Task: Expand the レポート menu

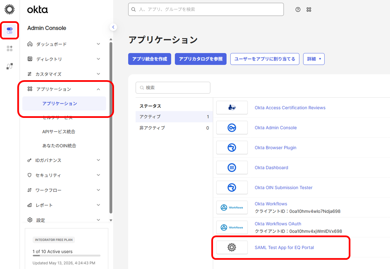Action: pos(64,205)
